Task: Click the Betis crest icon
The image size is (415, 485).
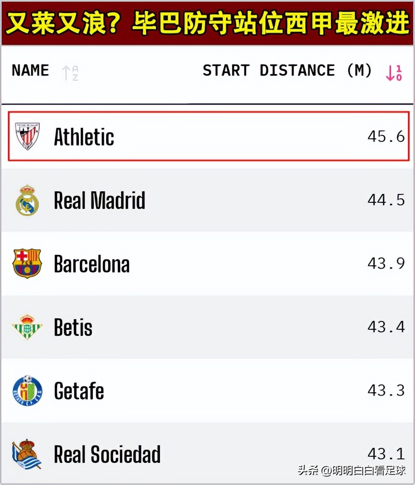Action: (x=27, y=327)
